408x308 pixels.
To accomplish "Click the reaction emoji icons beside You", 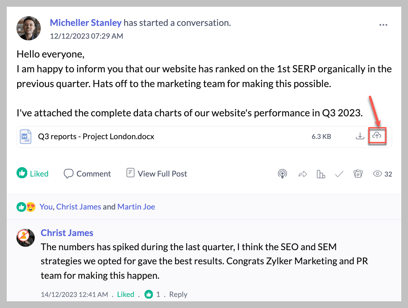I will click(x=26, y=207).
